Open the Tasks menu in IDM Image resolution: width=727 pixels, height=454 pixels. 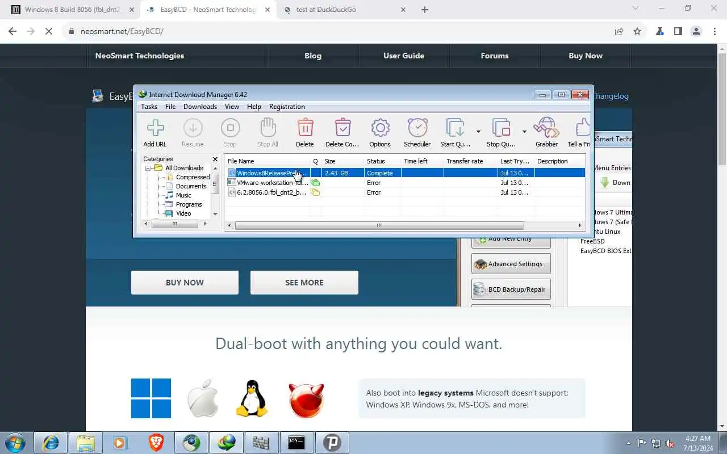(x=149, y=107)
